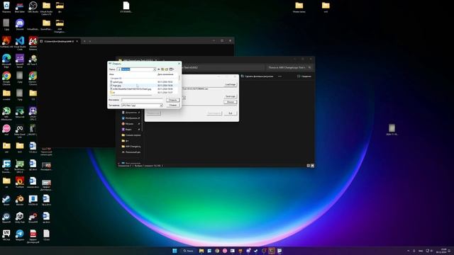
Task: Select splash.jpg in the file list
Action: pyautogui.click(x=118, y=82)
